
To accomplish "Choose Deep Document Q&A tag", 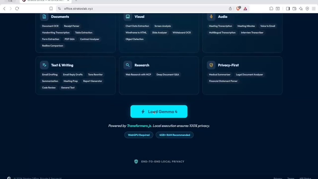I will 168,75.
